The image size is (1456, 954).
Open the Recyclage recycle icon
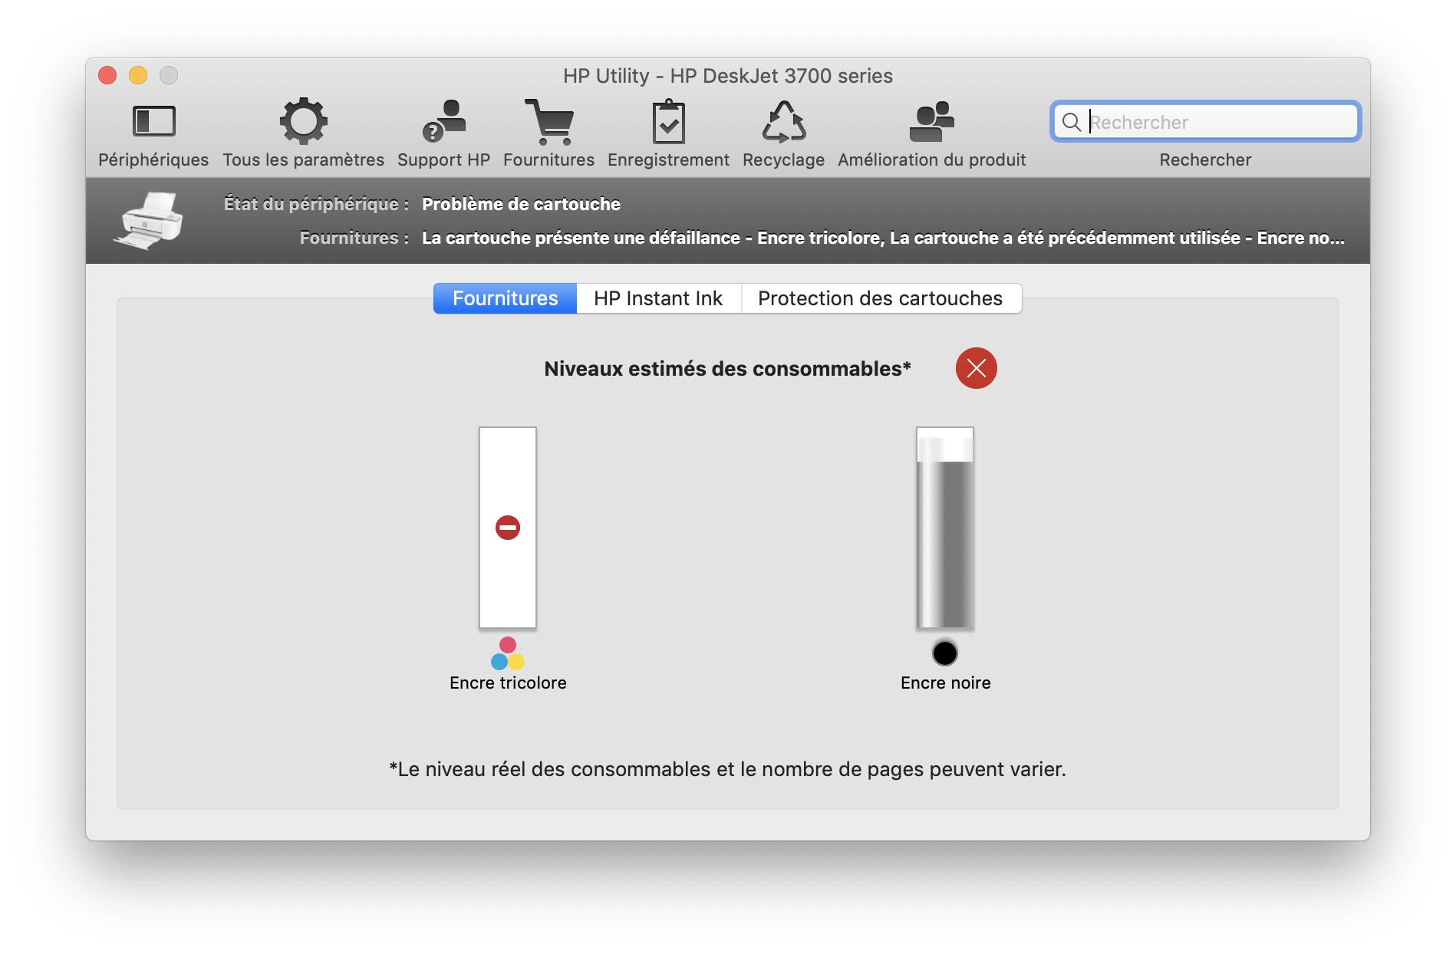click(x=783, y=121)
